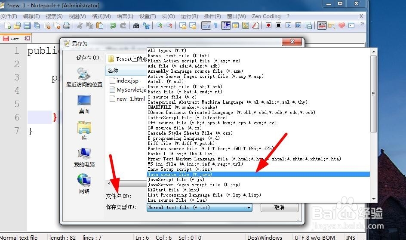Expand the toolbar overflow chevron

coord(362,24)
